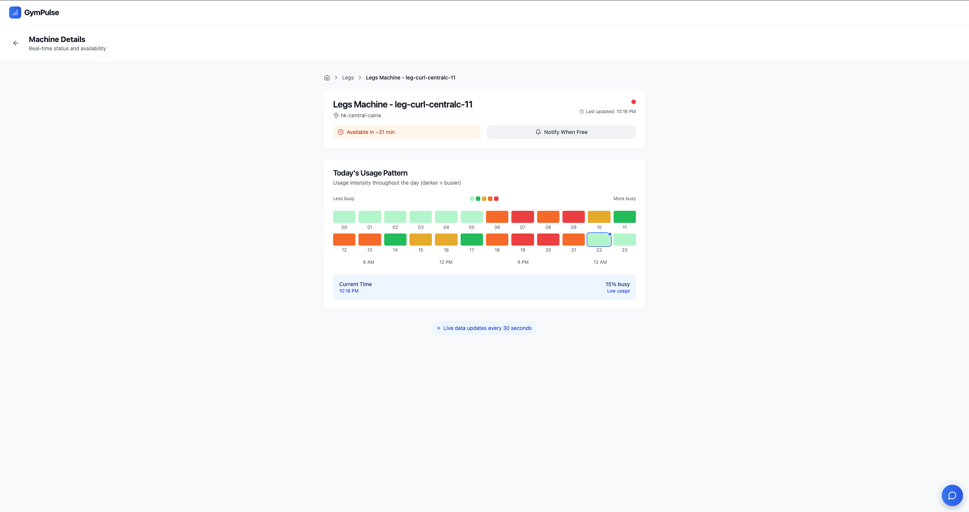Click the clock icon beside Last updated
This screenshot has width=969, height=512.
point(582,112)
